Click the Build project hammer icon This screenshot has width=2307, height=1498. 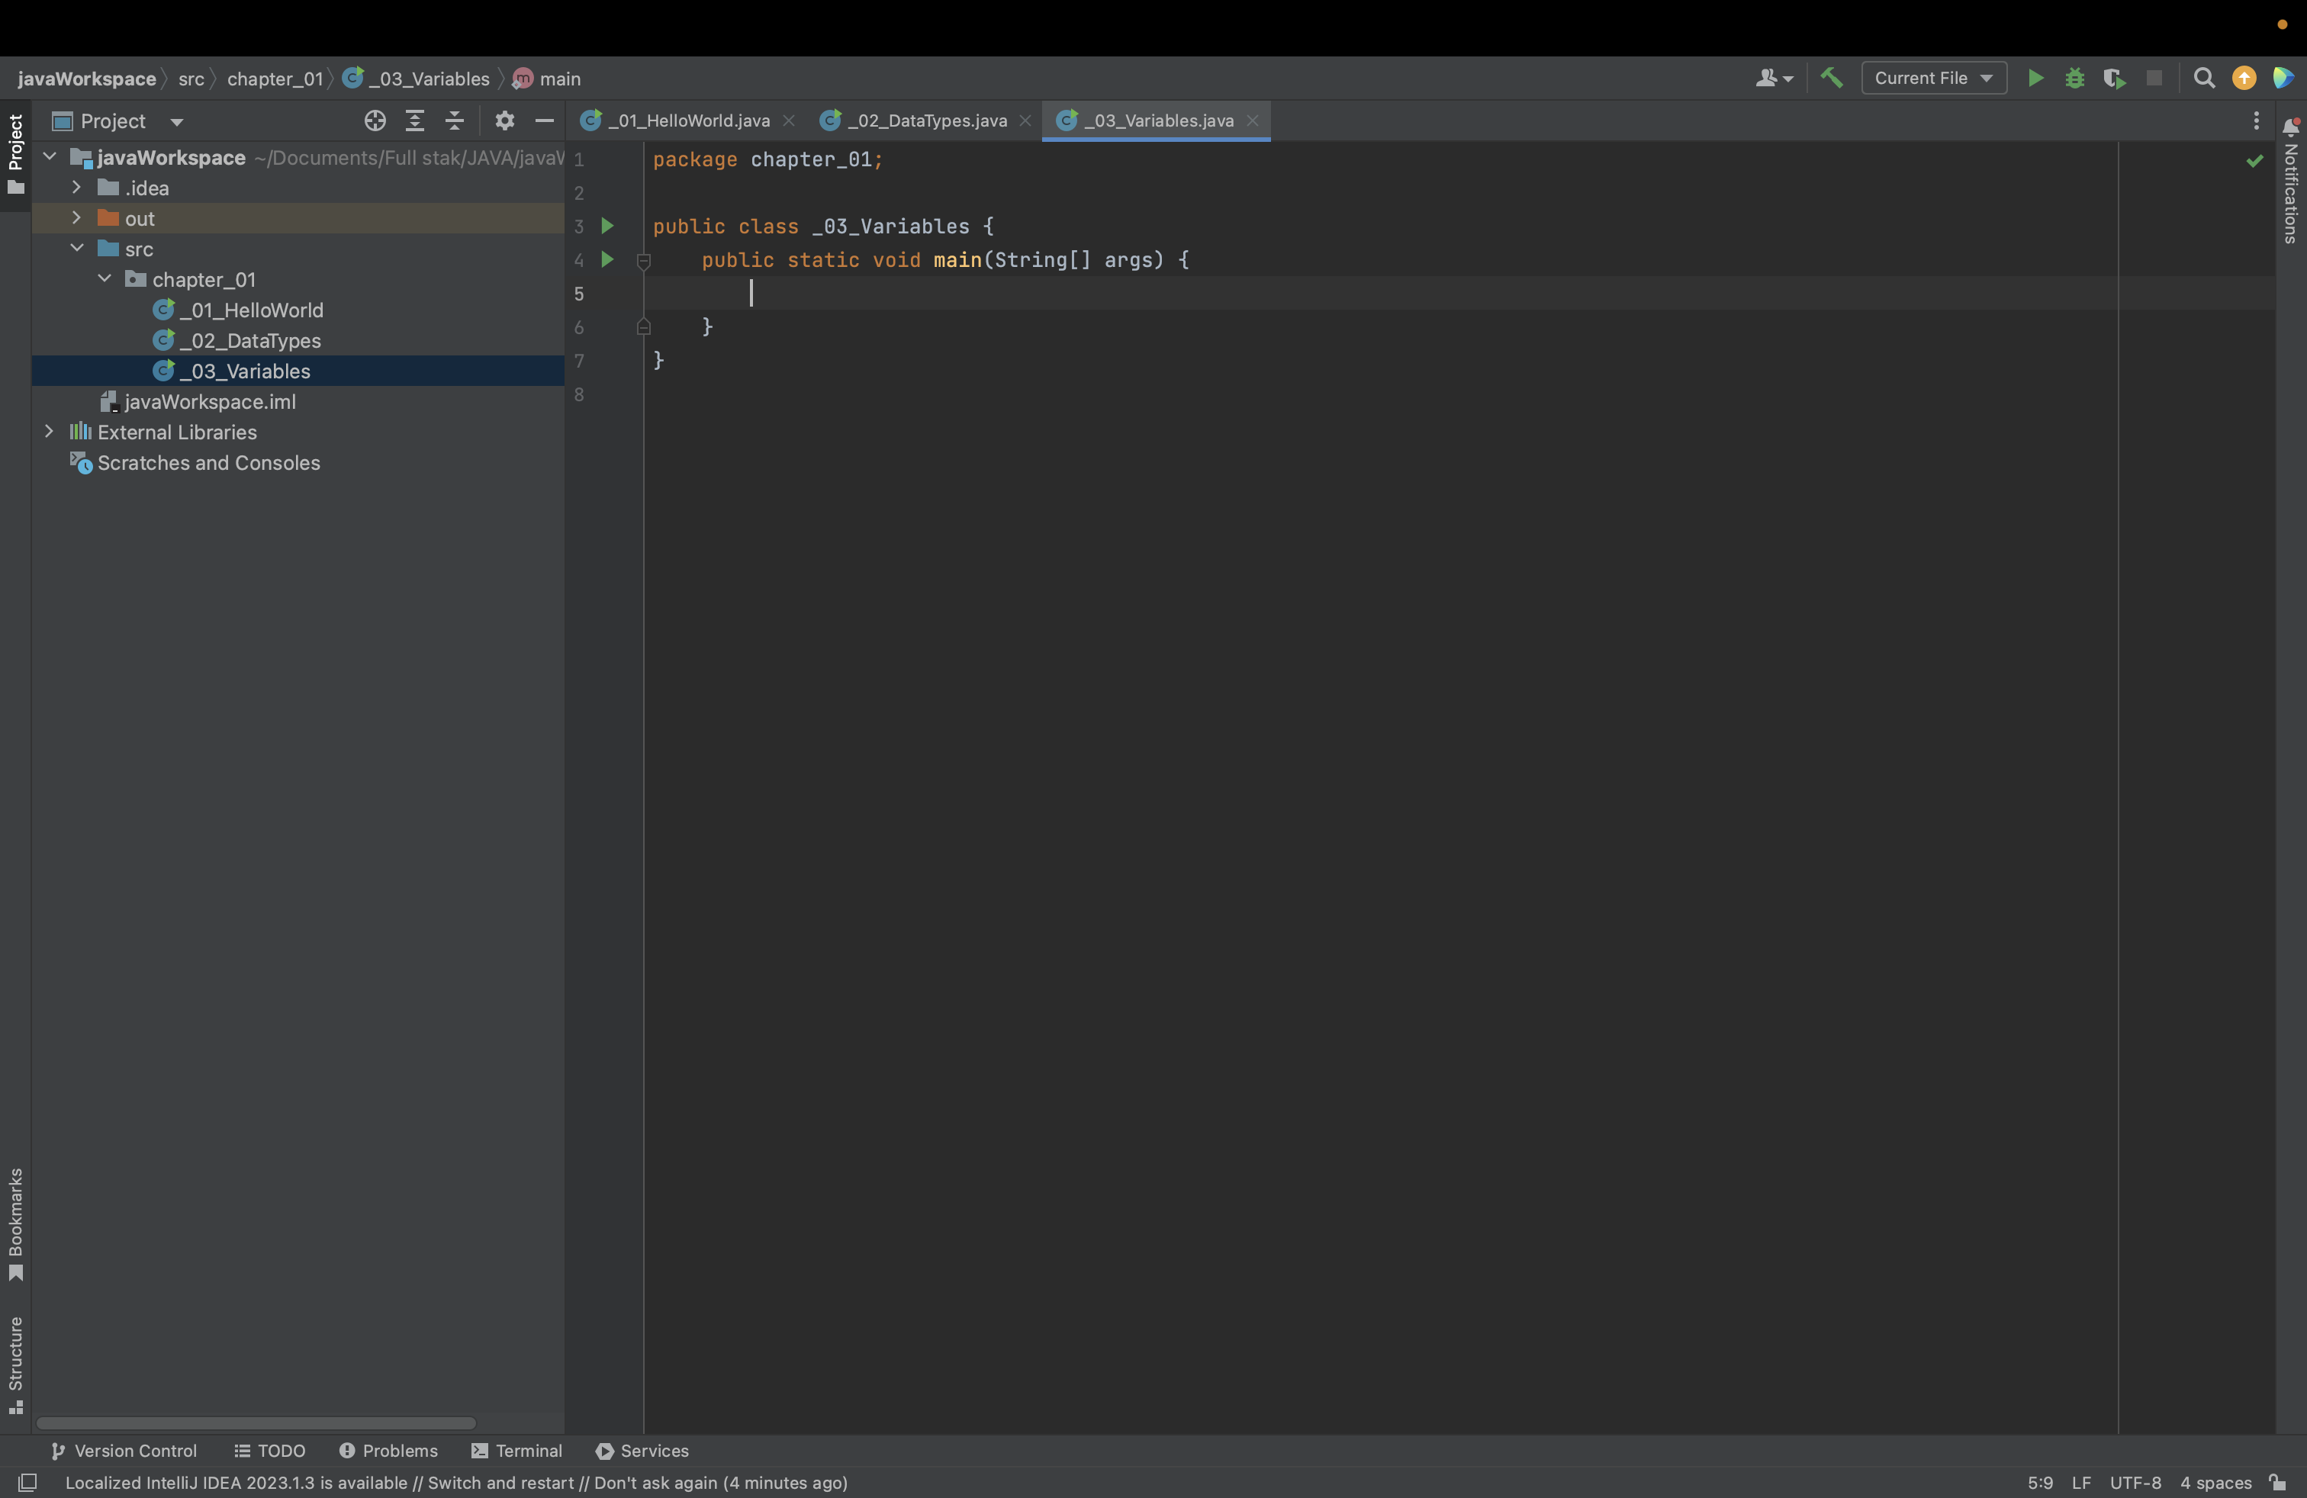[1831, 78]
